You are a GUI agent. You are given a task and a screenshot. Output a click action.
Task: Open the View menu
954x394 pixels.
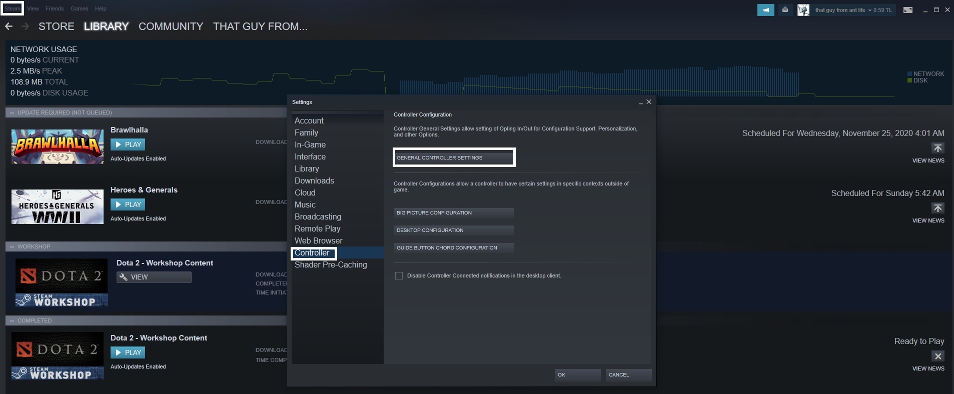pyautogui.click(x=33, y=8)
